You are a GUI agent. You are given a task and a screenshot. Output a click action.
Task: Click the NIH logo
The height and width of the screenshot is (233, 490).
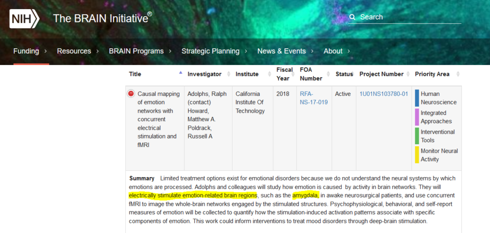tap(24, 19)
